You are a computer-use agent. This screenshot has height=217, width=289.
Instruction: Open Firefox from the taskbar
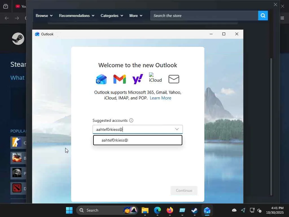point(170,210)
